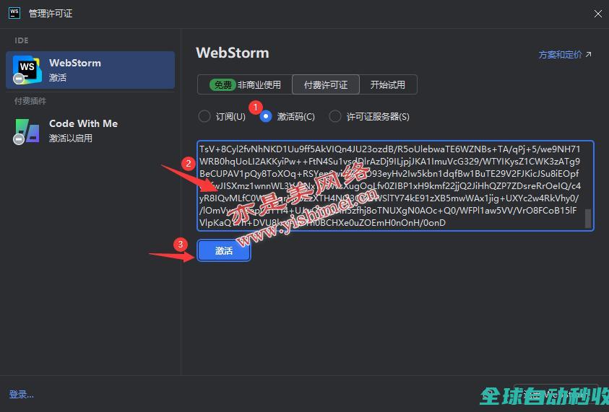Click the activation code box scrollbar thumb
Image resolution: width=609 pixels, height=412 pixels.
[x=588, y=218]
